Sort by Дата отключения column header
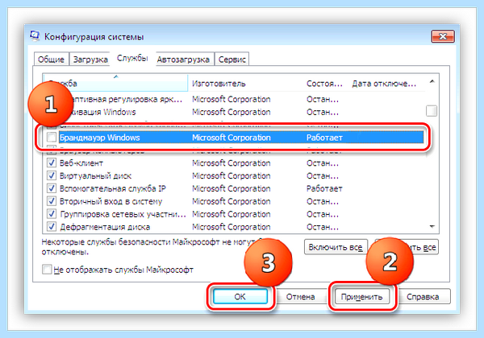 [386, 84]
